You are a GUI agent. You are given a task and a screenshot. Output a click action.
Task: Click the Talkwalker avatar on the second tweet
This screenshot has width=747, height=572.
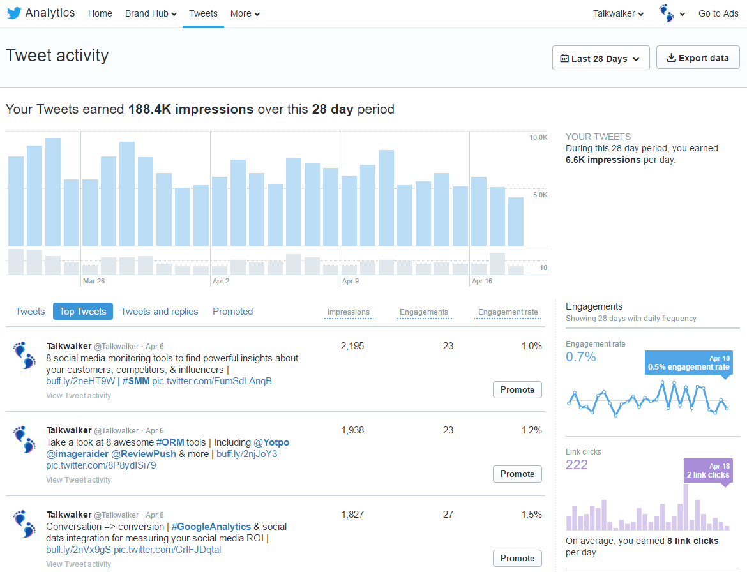[24, 441]
